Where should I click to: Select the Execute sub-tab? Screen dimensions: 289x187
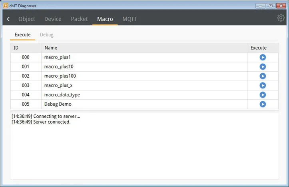22,35
